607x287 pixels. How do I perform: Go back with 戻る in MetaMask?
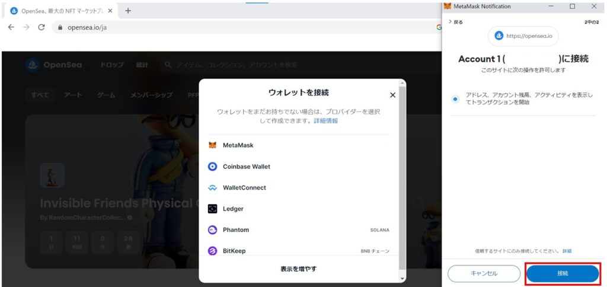(x=456, y=22)
